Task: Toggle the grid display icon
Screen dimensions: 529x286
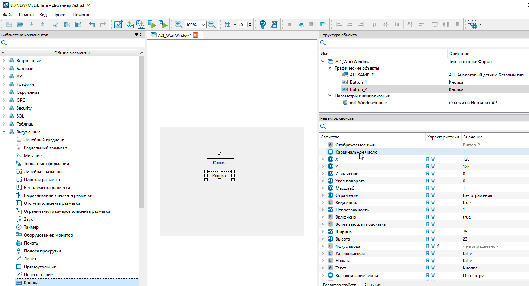Action: [x=227, y=25]
